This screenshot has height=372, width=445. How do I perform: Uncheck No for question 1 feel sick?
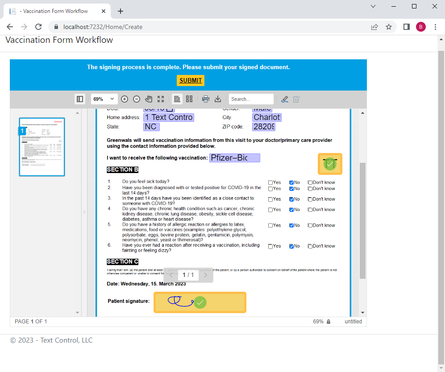[x=291, y=182]
